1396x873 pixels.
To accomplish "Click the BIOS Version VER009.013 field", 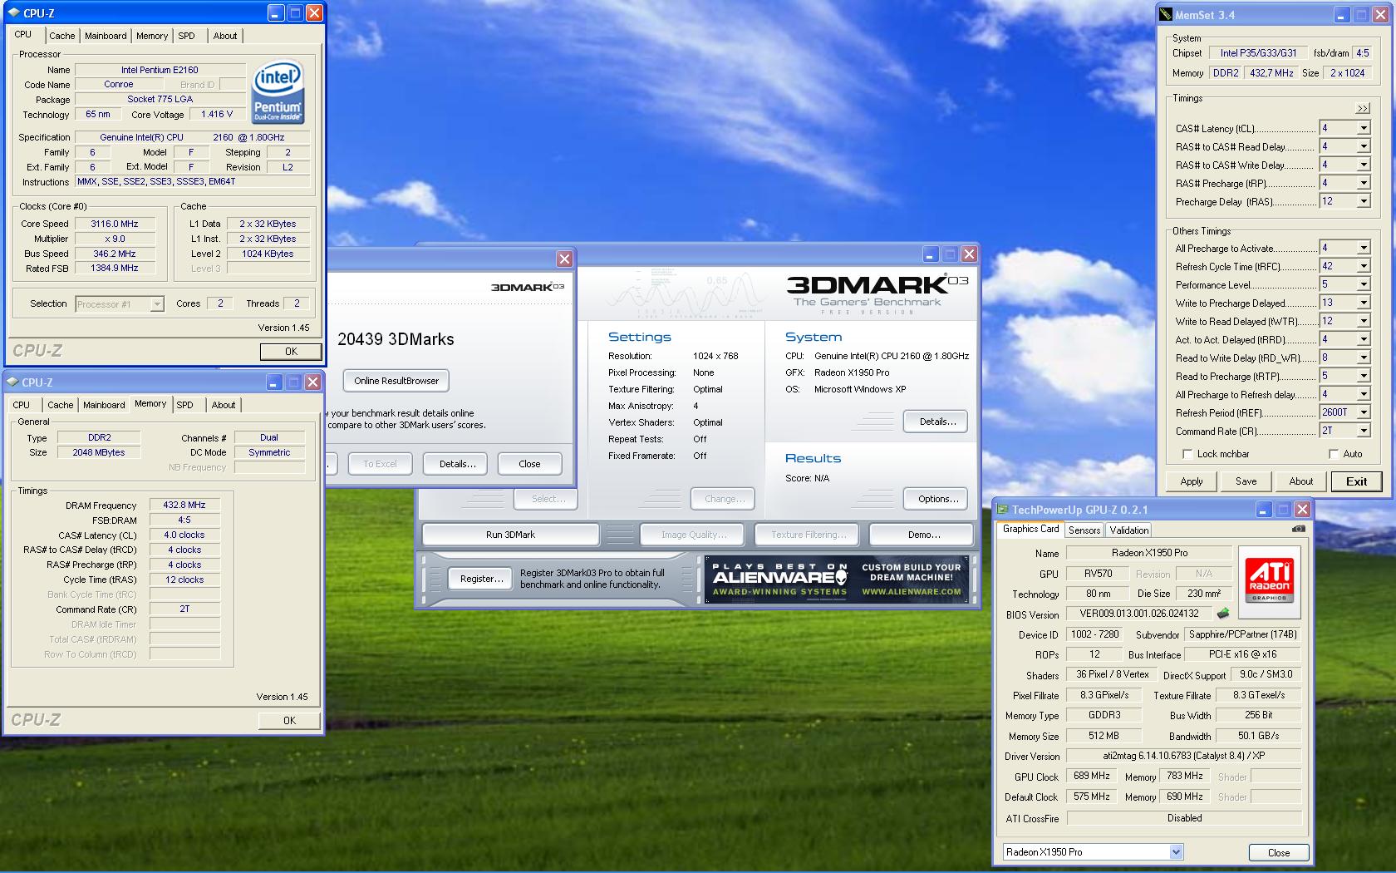I will click(x=1139, y=614).
